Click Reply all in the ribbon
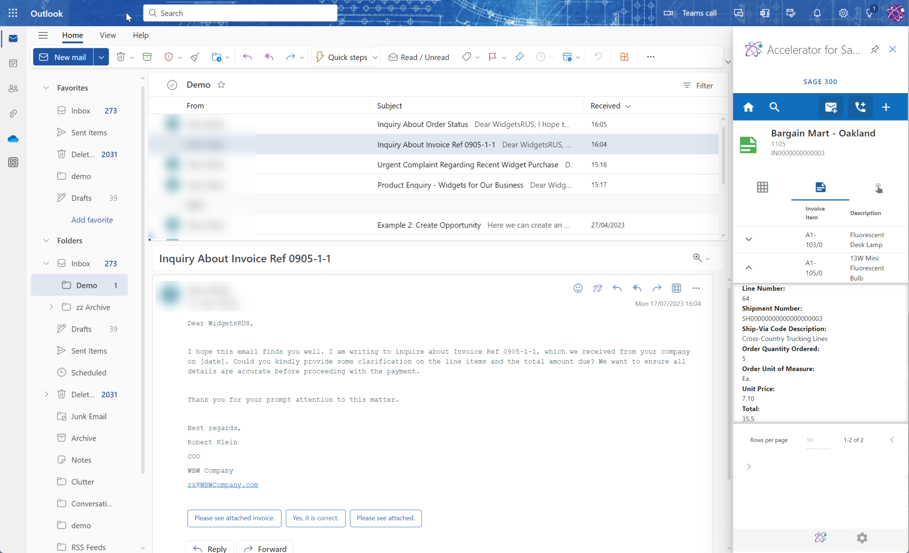Image resolution: width=909 pixels, height=553 pixels. (x=269, y=57)
